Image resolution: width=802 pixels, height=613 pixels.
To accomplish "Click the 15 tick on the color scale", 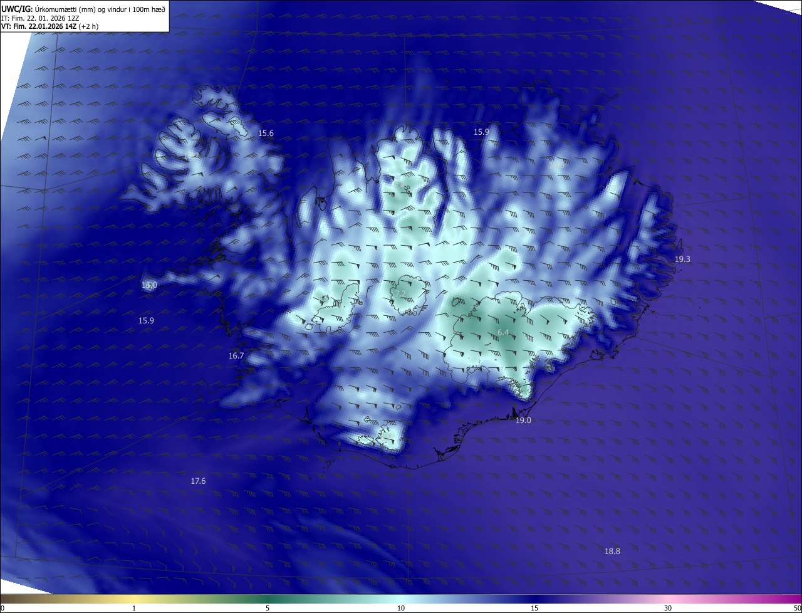I will point(534,608).
